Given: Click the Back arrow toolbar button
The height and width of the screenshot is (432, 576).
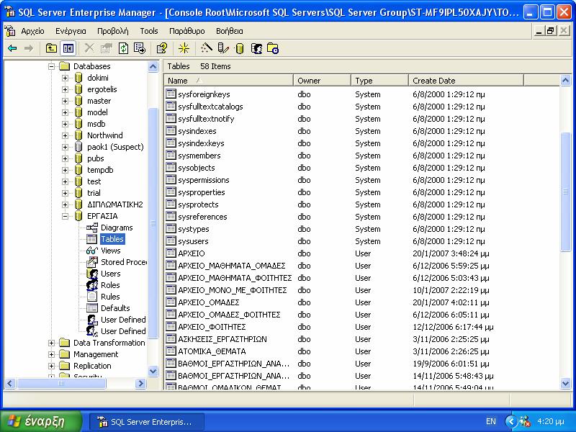Looking at the screenshot, I should click(12, 48).
